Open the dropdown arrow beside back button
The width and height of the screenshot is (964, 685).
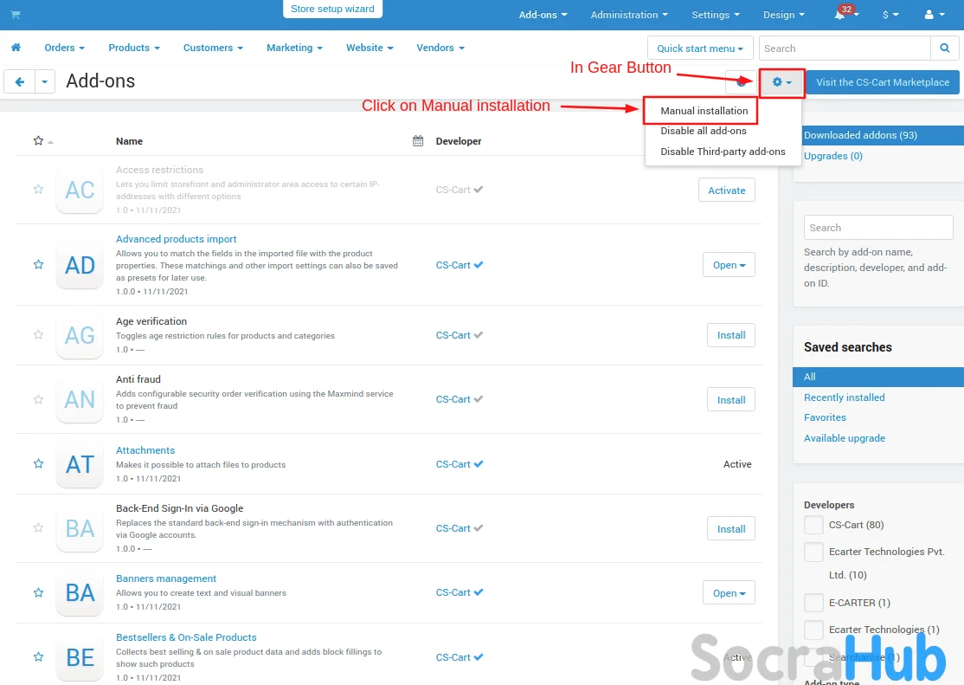[44, 81]
